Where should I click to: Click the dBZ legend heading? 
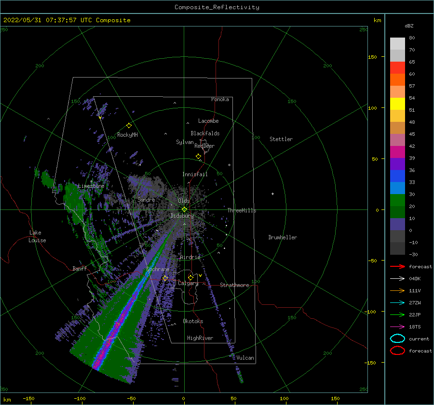coord(409,26)
